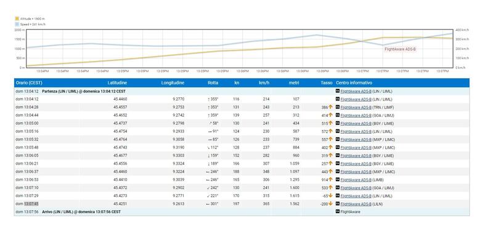
Task: Click the Rotta column header
Action: tap(213, 83)
